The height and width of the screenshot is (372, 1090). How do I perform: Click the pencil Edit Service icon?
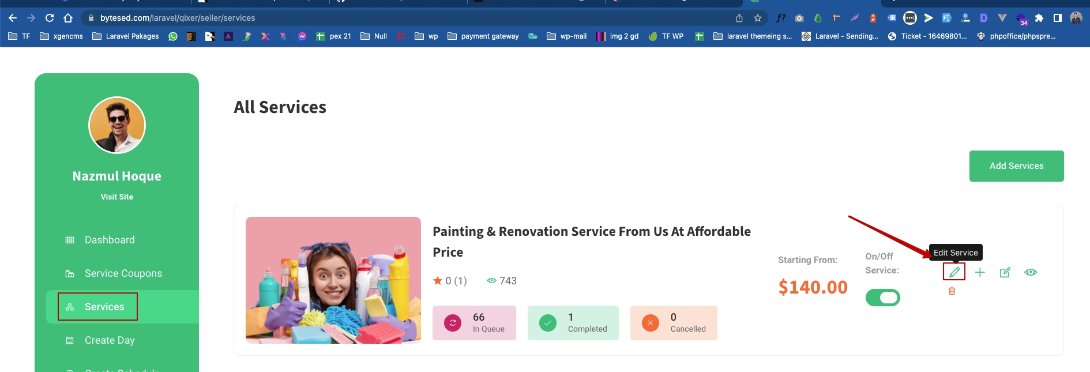pos(954,272)
